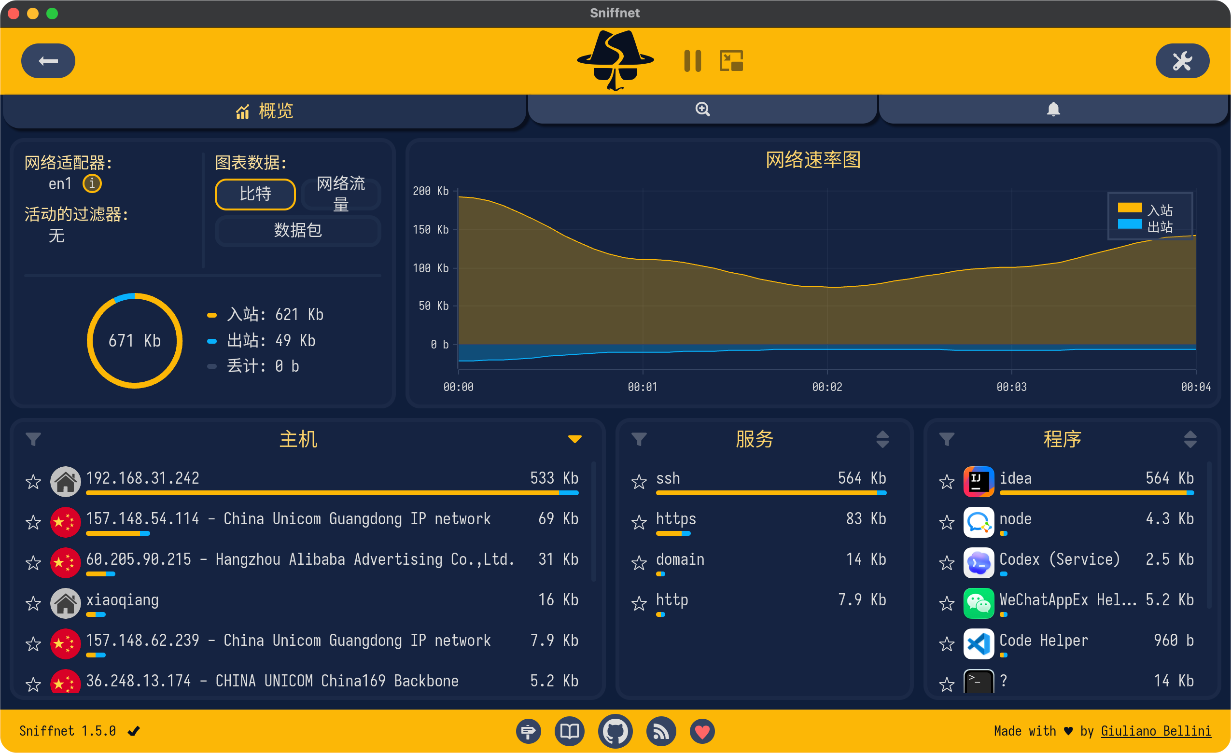
Task: Click the adapter info icon next to en1
Action: [x=92, y=183]
